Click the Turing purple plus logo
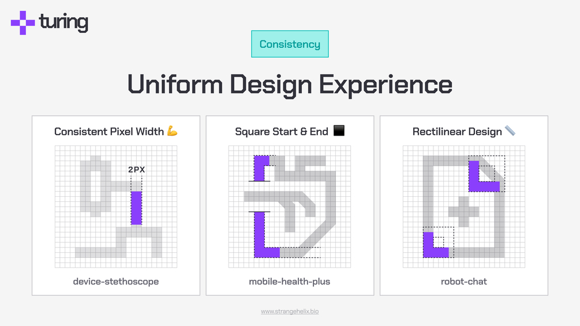Image resolution: width=580 pixels, height=326 pixels. pyautogui.click(x=23, y=23)
